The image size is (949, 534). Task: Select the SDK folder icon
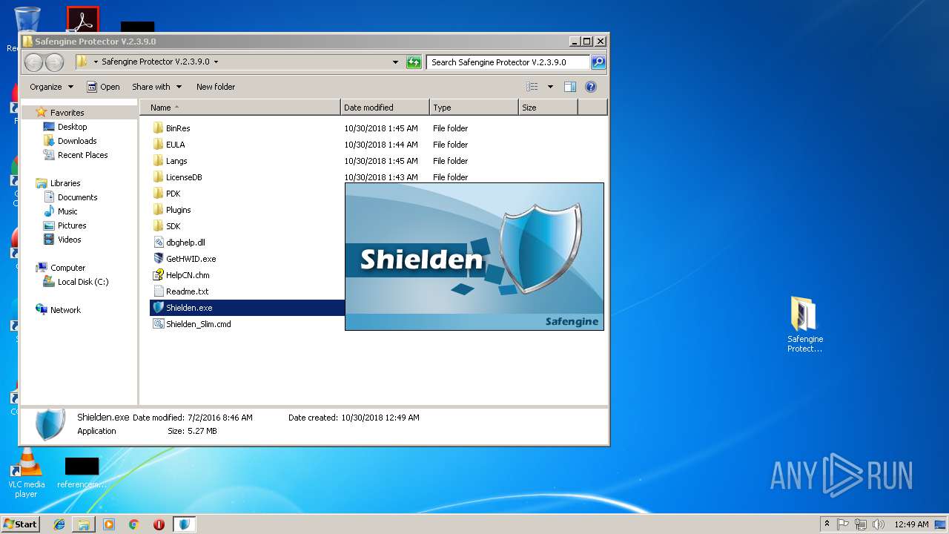158,226
